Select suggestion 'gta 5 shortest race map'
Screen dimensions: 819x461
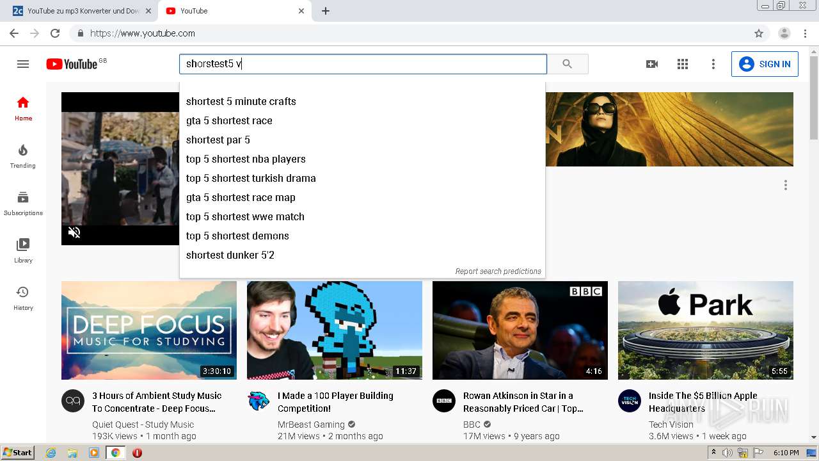click(362, 197)
